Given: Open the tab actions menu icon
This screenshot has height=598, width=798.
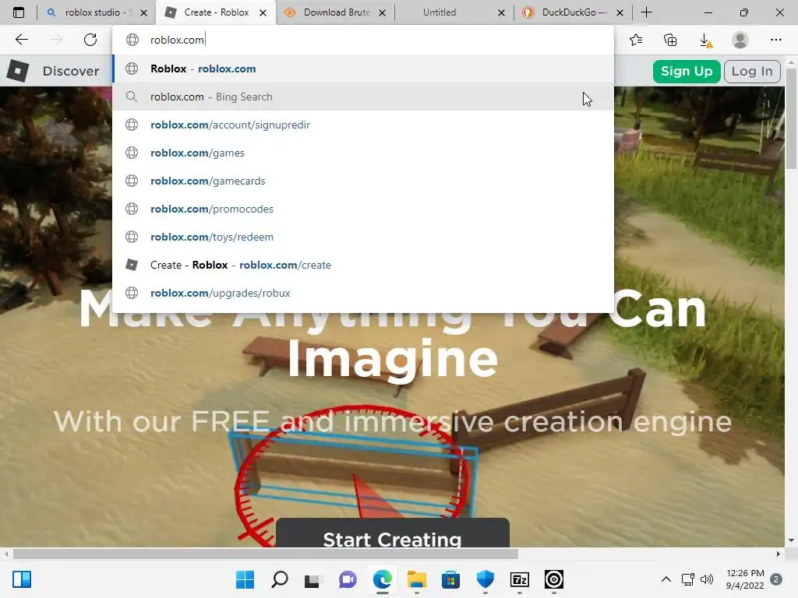Looking at the screenshot, I should [19, 12].
